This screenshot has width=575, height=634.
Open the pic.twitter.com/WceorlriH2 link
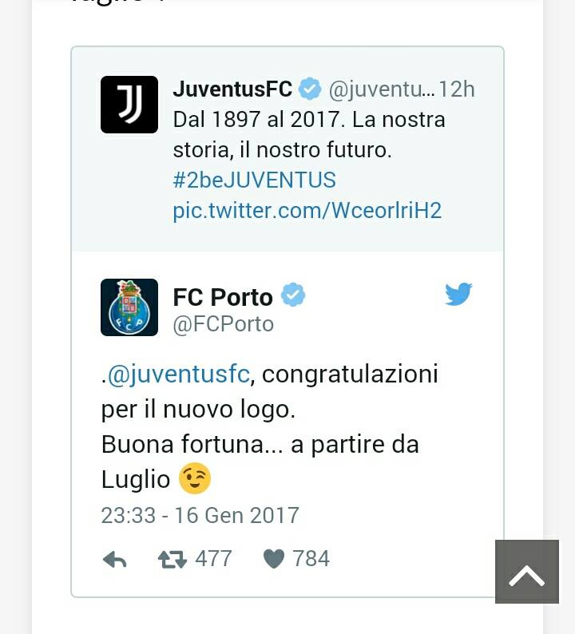tap(307, 210)
